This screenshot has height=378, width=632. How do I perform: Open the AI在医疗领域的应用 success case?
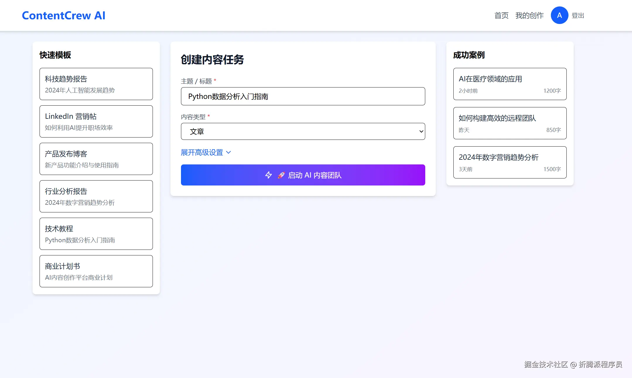[510, 84]
